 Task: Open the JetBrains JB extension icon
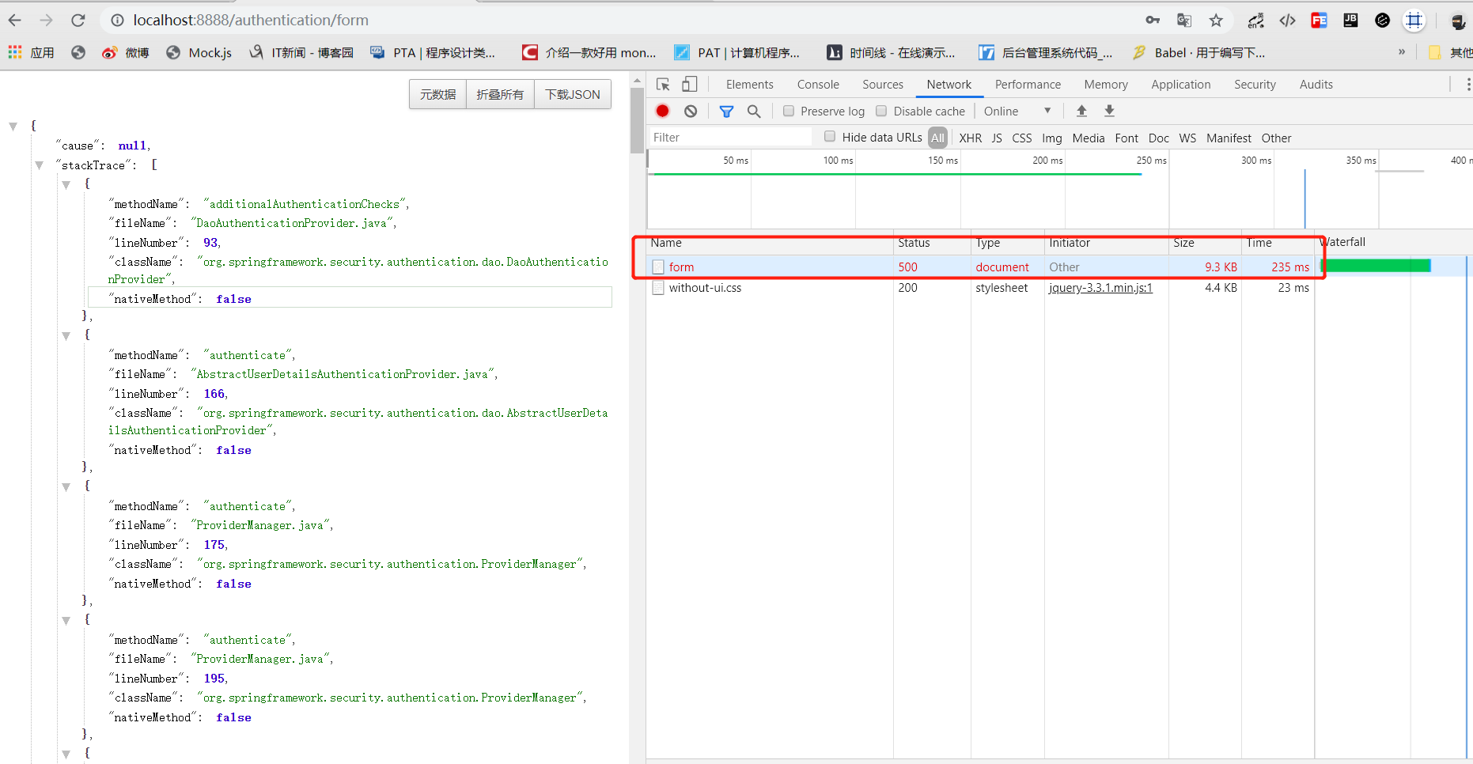click(x=1350, y=21)
